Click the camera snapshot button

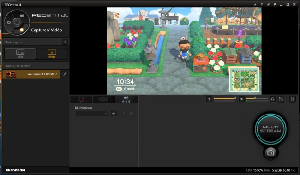(x=270, y=152)
